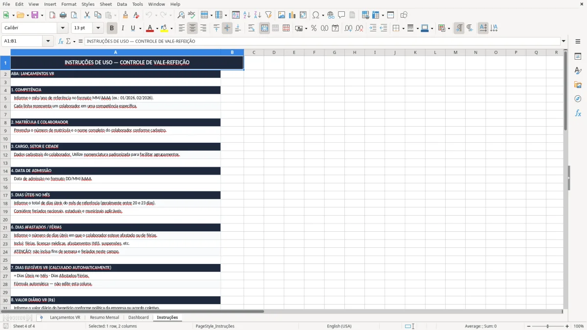Screen dimensions: 587x330
Task: Open the sidebar Gallery deck
Action: (578, 85)
